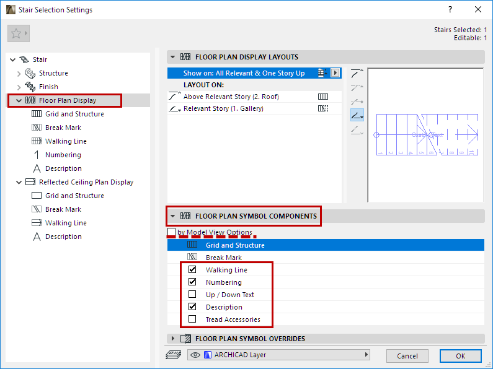
Task: Click the Show on story settings icon
Action: [x=322, y=73]
